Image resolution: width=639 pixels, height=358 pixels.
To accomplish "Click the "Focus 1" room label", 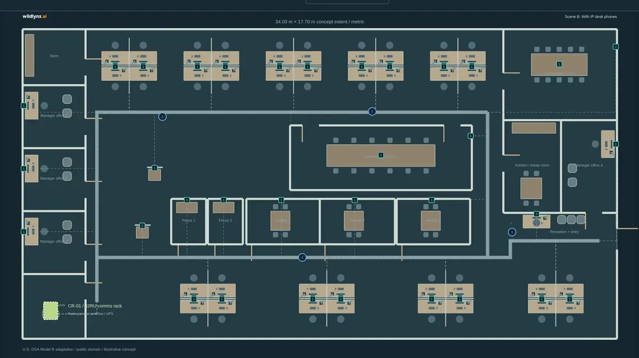I will (189, 220).
